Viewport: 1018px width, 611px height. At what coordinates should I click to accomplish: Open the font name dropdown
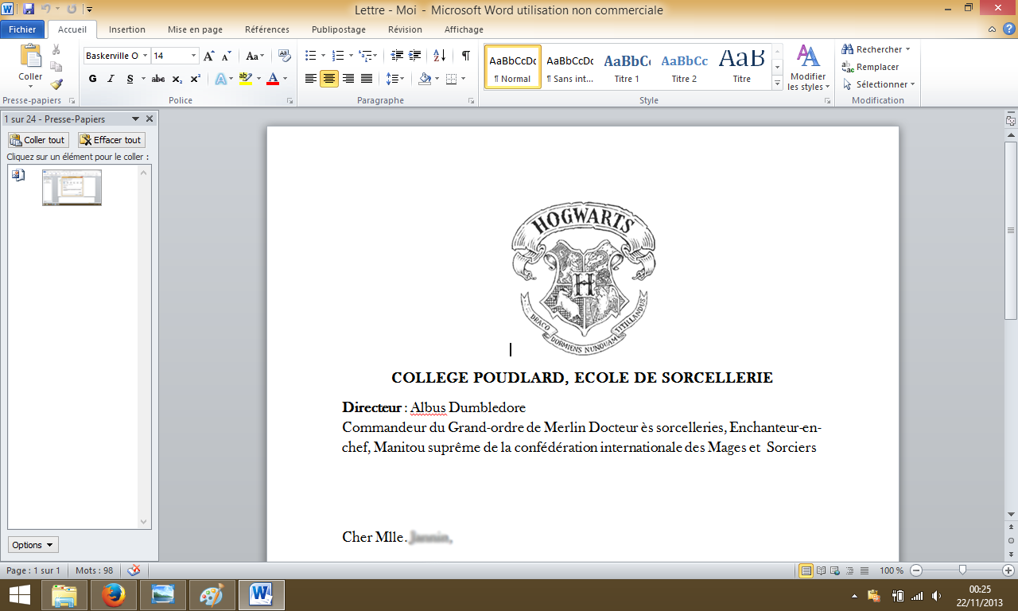pyautogui.click(x=146, y=56)
